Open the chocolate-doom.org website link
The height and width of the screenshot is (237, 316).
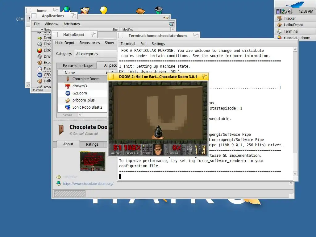point(88,184)
